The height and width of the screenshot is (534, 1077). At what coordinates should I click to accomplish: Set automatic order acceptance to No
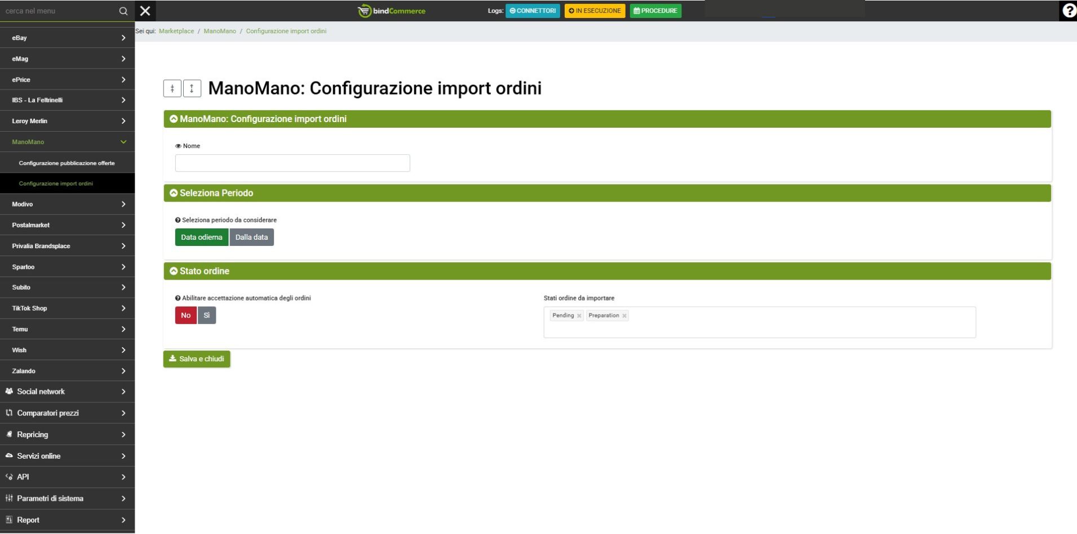[185, 316]
